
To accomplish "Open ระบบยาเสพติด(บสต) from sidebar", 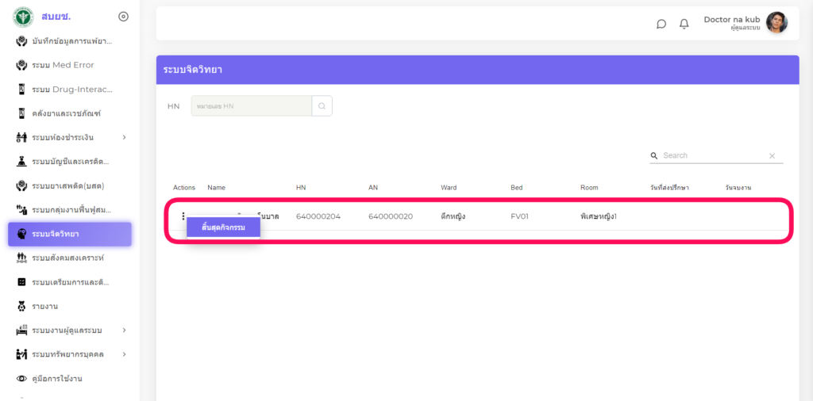I will point(67,185).
